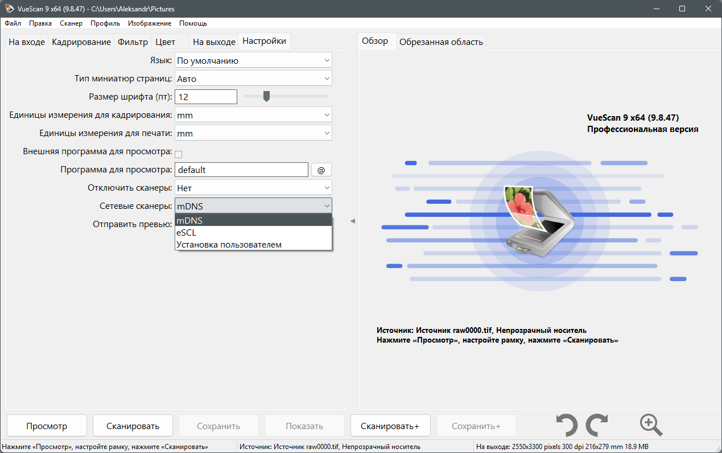Switch to the Обрезанная область tab
The image size is (722, 453).
tap(441, 42)
